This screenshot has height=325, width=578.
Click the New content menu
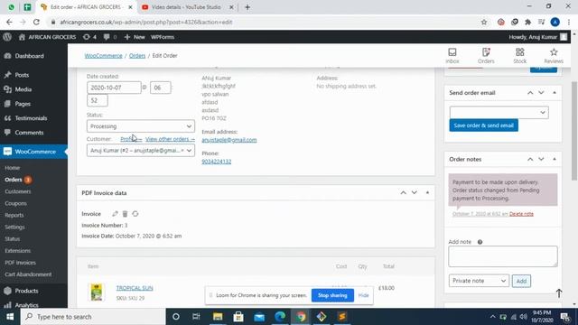[x=135, y=37]
